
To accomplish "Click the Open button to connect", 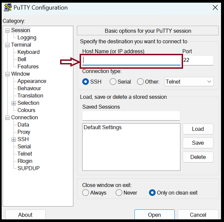I will coord(154,215).
